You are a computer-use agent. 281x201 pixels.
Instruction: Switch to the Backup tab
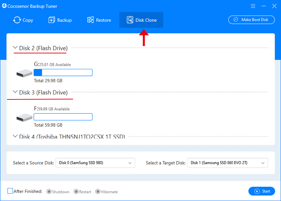pos(60,20)
